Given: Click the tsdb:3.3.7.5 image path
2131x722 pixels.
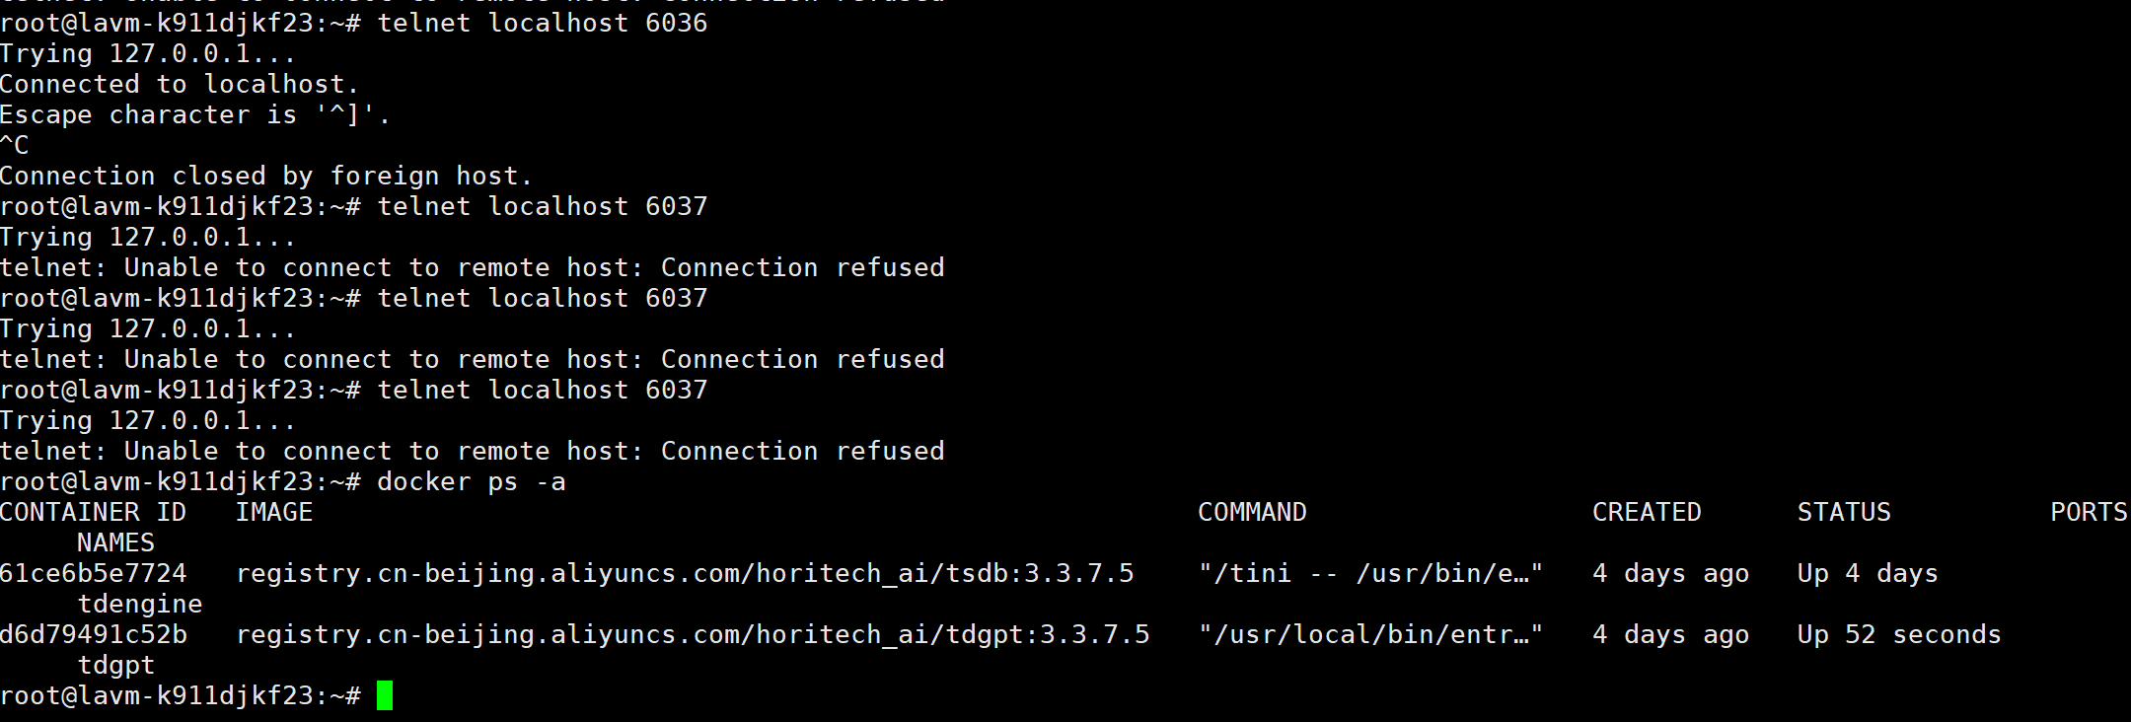Looking at the screenshot, I should pos(685,574).
